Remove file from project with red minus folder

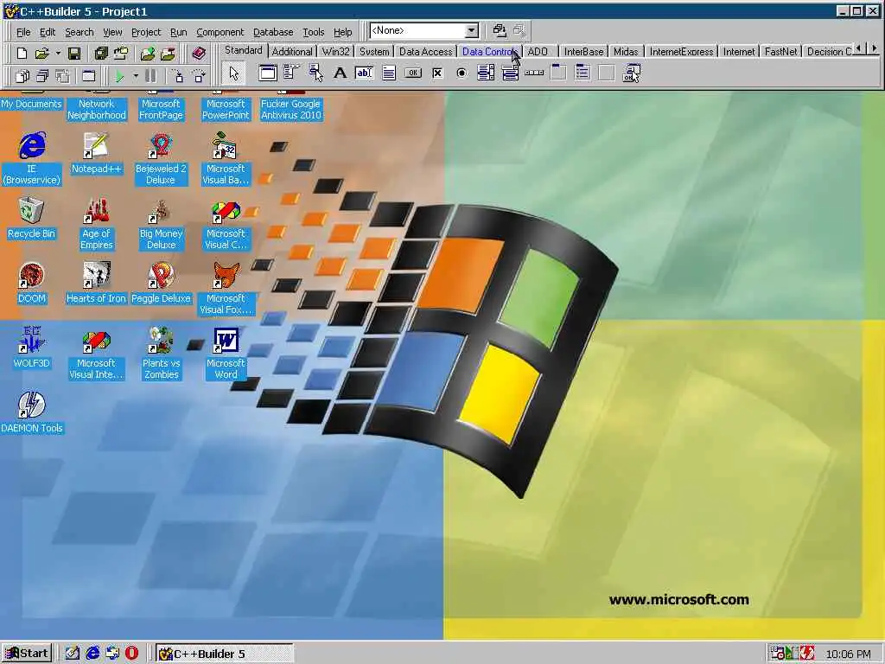tap(168, 54)
